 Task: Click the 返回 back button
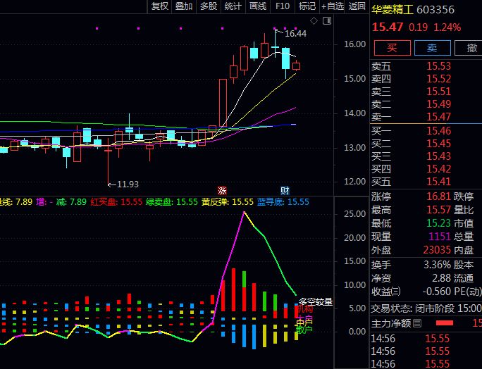tap(357, 6)
